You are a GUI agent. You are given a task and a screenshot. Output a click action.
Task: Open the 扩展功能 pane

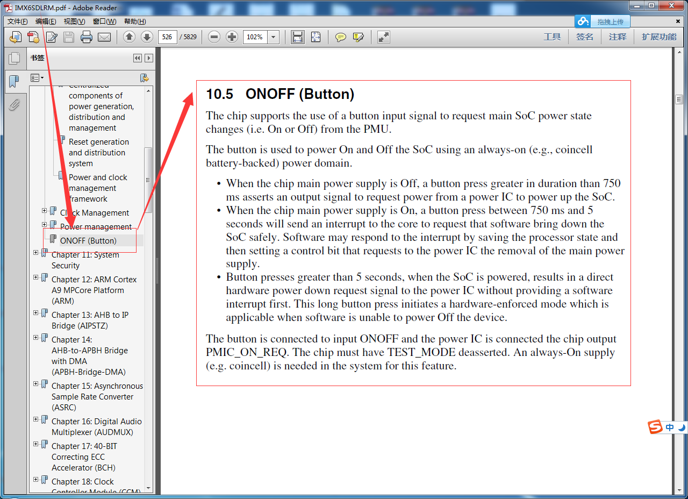click(659, 37)
